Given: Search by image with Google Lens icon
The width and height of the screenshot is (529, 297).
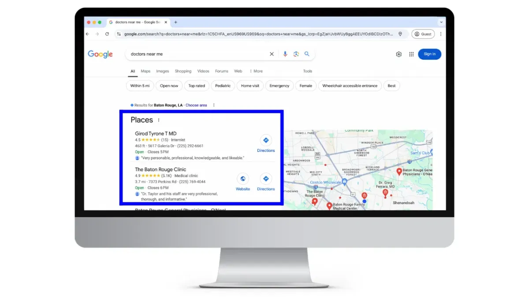Looking at the screenshot, I should click(x=296, y=54).
